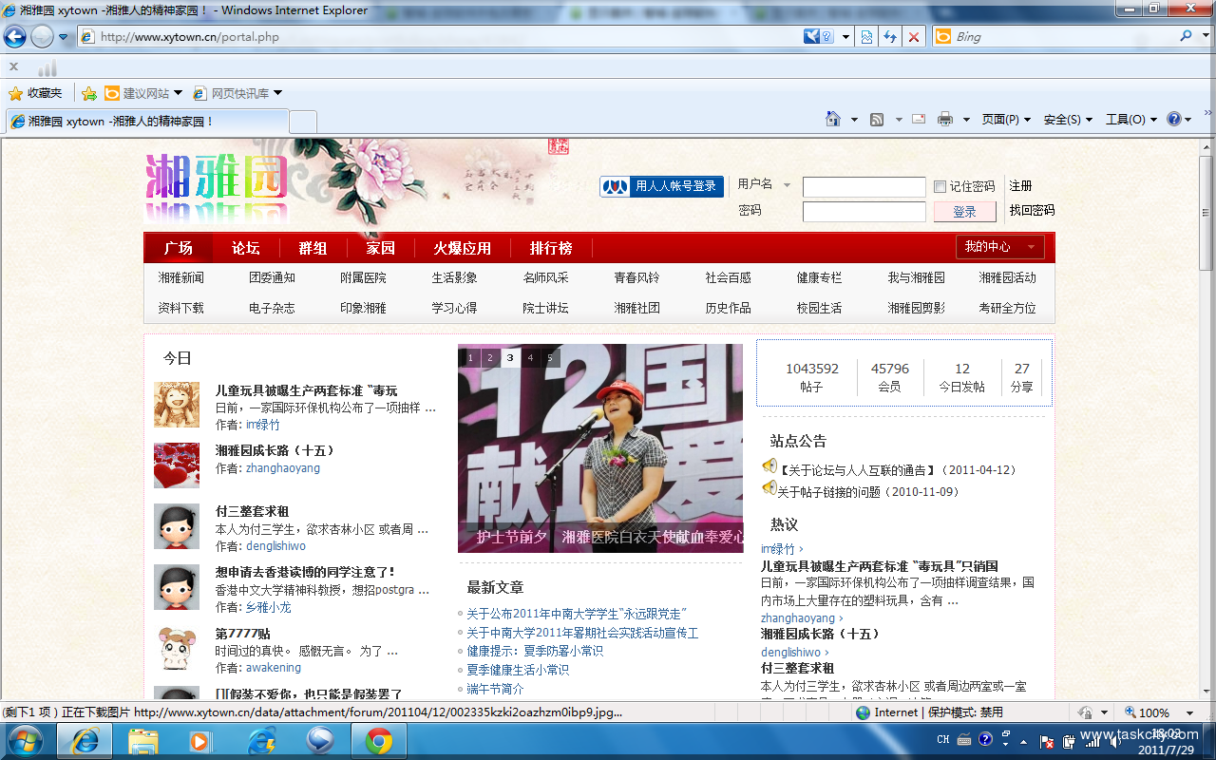Click the Print icon in the command bar
1216x760 pixels.
(944, 119)
